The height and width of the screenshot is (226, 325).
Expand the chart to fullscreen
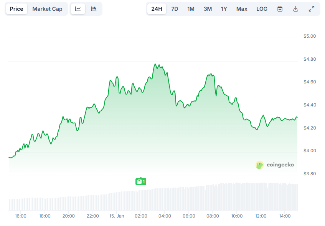[x=311, y=8]
